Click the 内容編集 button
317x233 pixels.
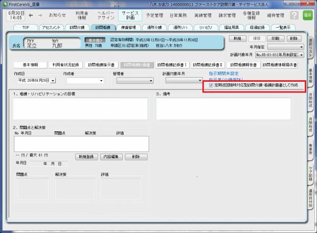point(110,157)
